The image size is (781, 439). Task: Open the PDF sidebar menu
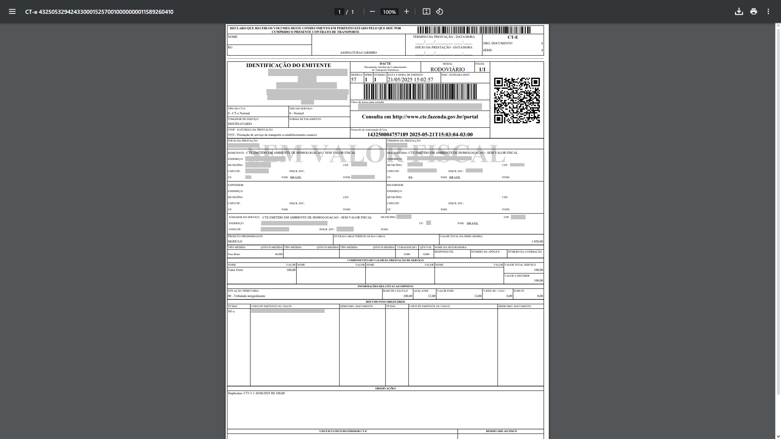click(x=12, y=12)
